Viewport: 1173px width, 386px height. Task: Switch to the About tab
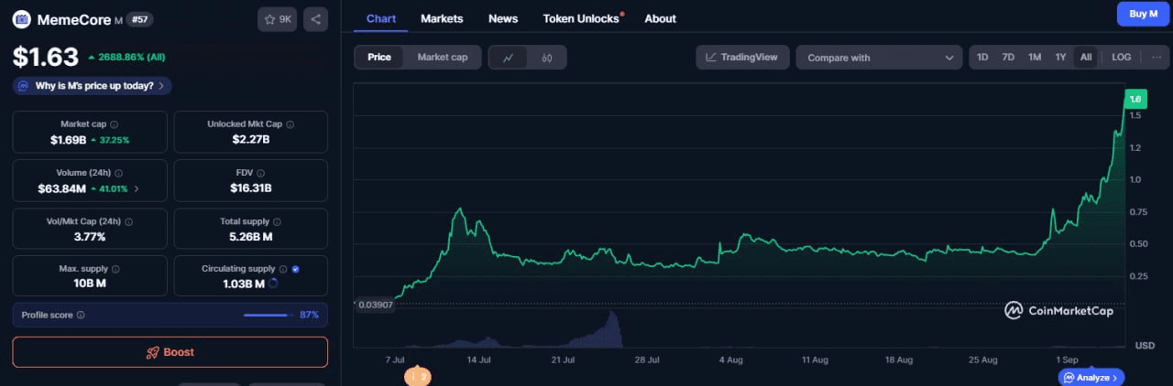pos(660,18)
